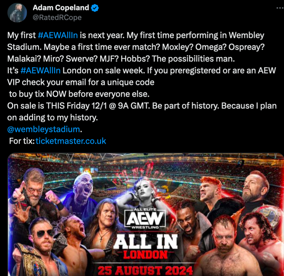Visit the @wembleystadium mention
Image resolution: width=284 pixels, height=276 pixels.
coord(44,129)
